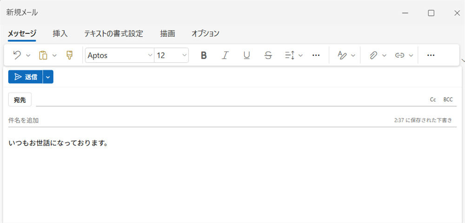Expand send options arrow beside 送信
This screenshot has height=223, width=465.
pyautogui.click(x=48, y=77)
